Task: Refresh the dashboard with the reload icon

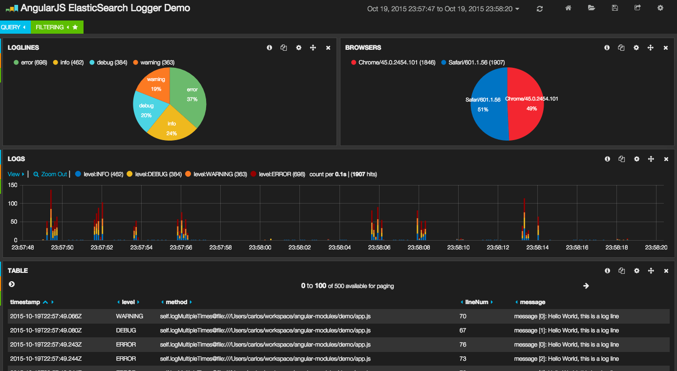Action: (x=540, y=8)
